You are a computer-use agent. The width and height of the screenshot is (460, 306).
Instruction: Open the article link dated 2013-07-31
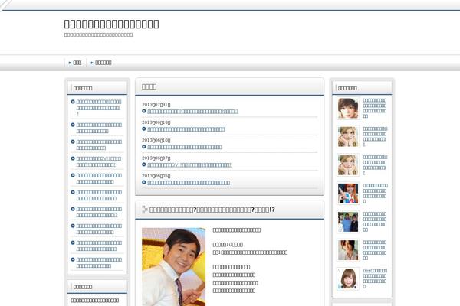point(192,112)
